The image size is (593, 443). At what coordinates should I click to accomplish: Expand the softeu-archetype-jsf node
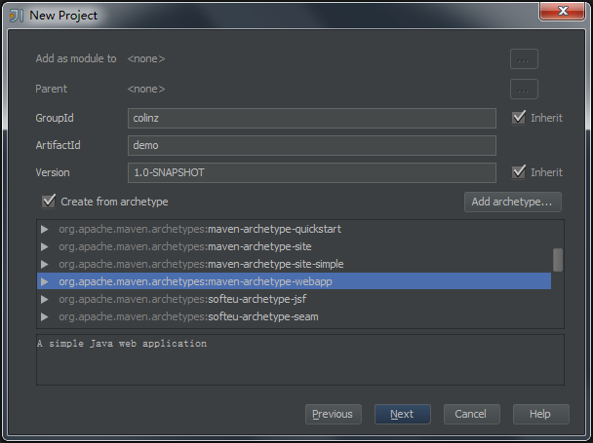click(45, 300)
